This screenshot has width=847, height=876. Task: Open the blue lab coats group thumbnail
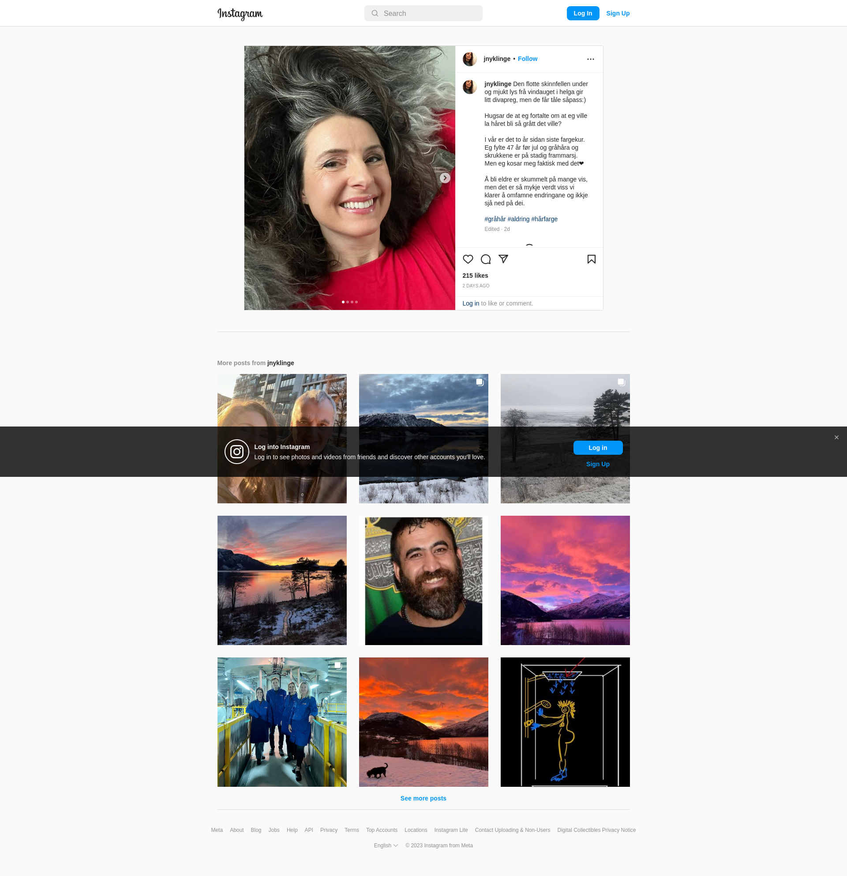[x=282, y=722]
